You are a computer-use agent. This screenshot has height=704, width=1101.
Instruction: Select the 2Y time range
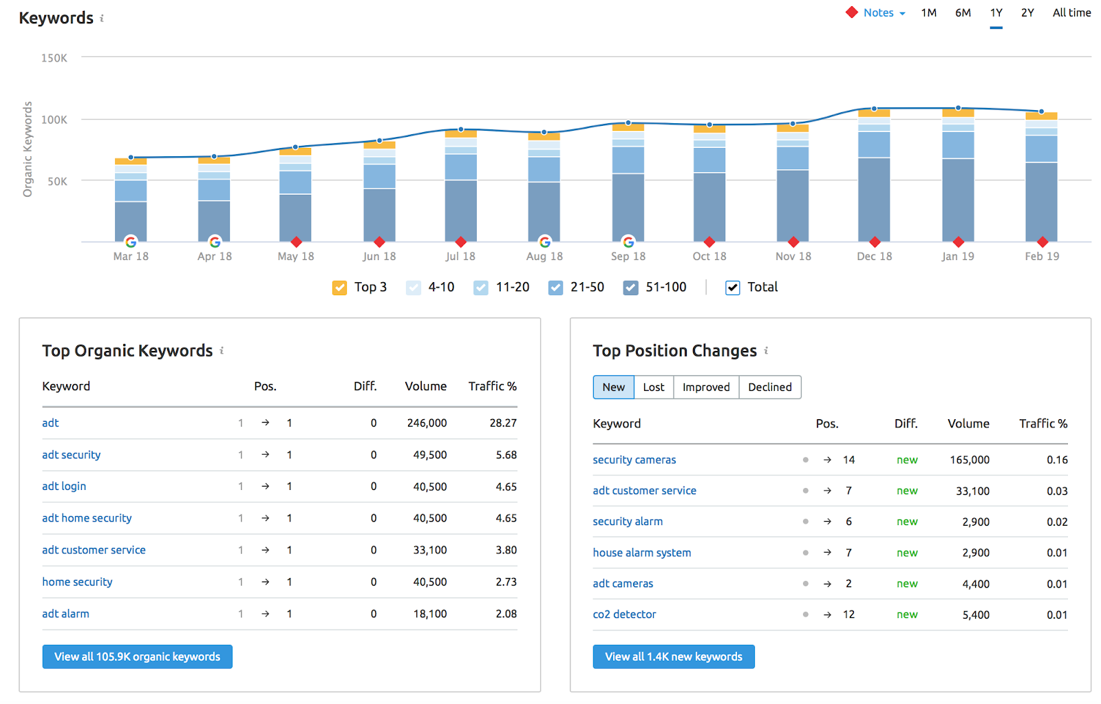[1027, 12]
